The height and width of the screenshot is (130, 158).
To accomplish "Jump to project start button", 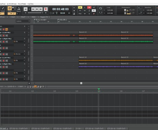I will click(25, 13).
